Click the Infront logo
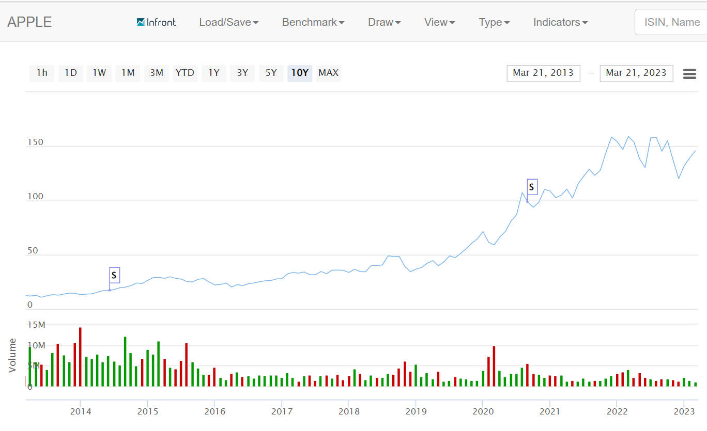This screenshot has height=431, width=707. [156, 22]
